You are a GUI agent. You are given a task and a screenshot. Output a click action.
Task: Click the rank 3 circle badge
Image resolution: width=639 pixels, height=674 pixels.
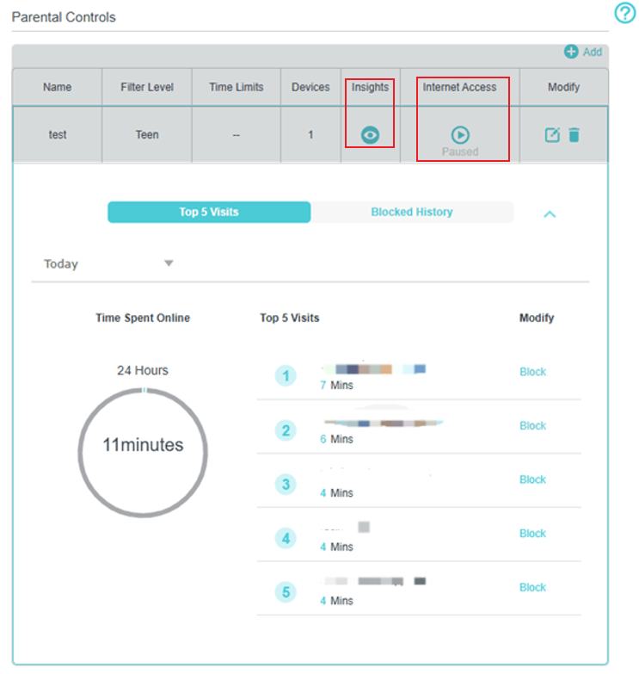click(286, 485)
